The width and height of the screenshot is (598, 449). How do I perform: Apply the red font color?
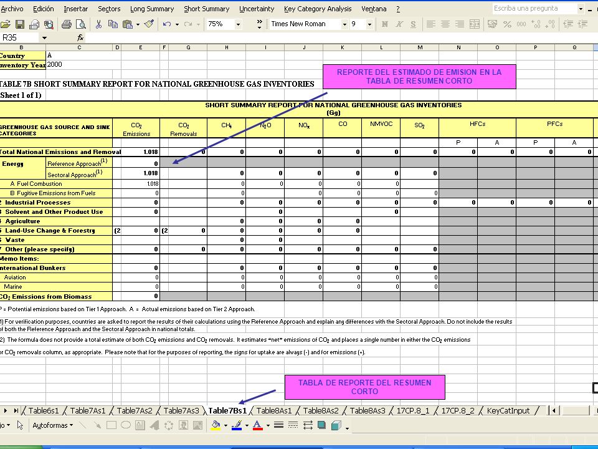tap(258, 425)
